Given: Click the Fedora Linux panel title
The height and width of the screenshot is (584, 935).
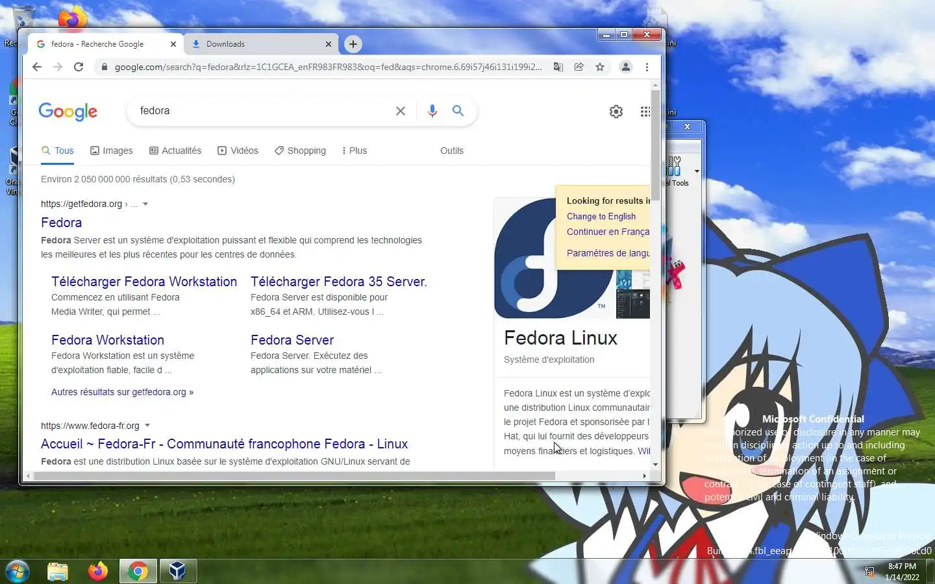Looking at the screenshot, I should coord(560,338).
